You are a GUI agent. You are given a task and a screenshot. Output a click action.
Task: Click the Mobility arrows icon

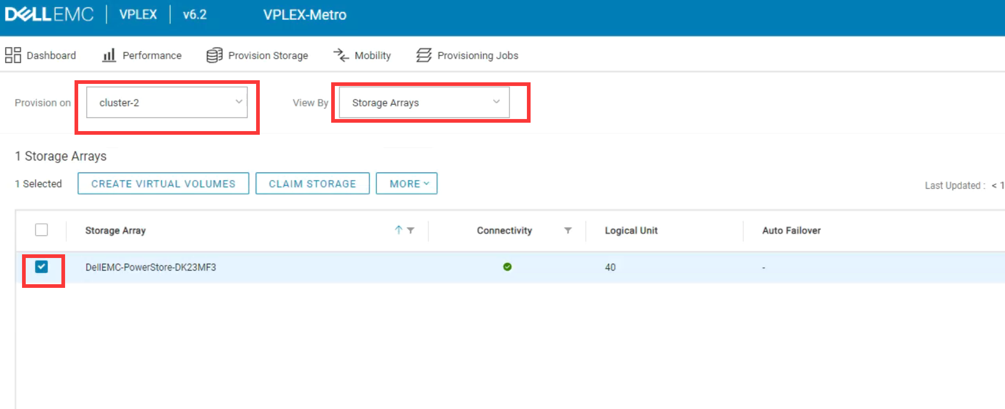(x=341, y=55)
